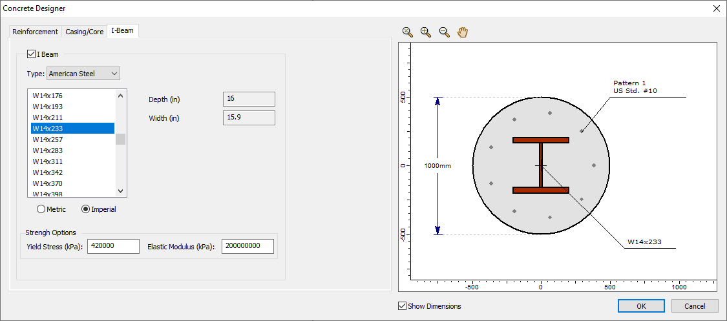Click the Depth (in) value field

pos(249,99)
